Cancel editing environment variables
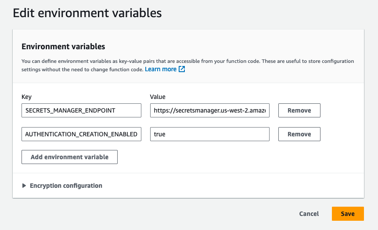Screen dimensions: 378x230 point(309,214)
